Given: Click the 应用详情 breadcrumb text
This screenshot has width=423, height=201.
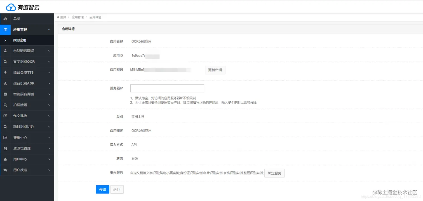Looking at the screenshot, I should (x=95, y=17).
